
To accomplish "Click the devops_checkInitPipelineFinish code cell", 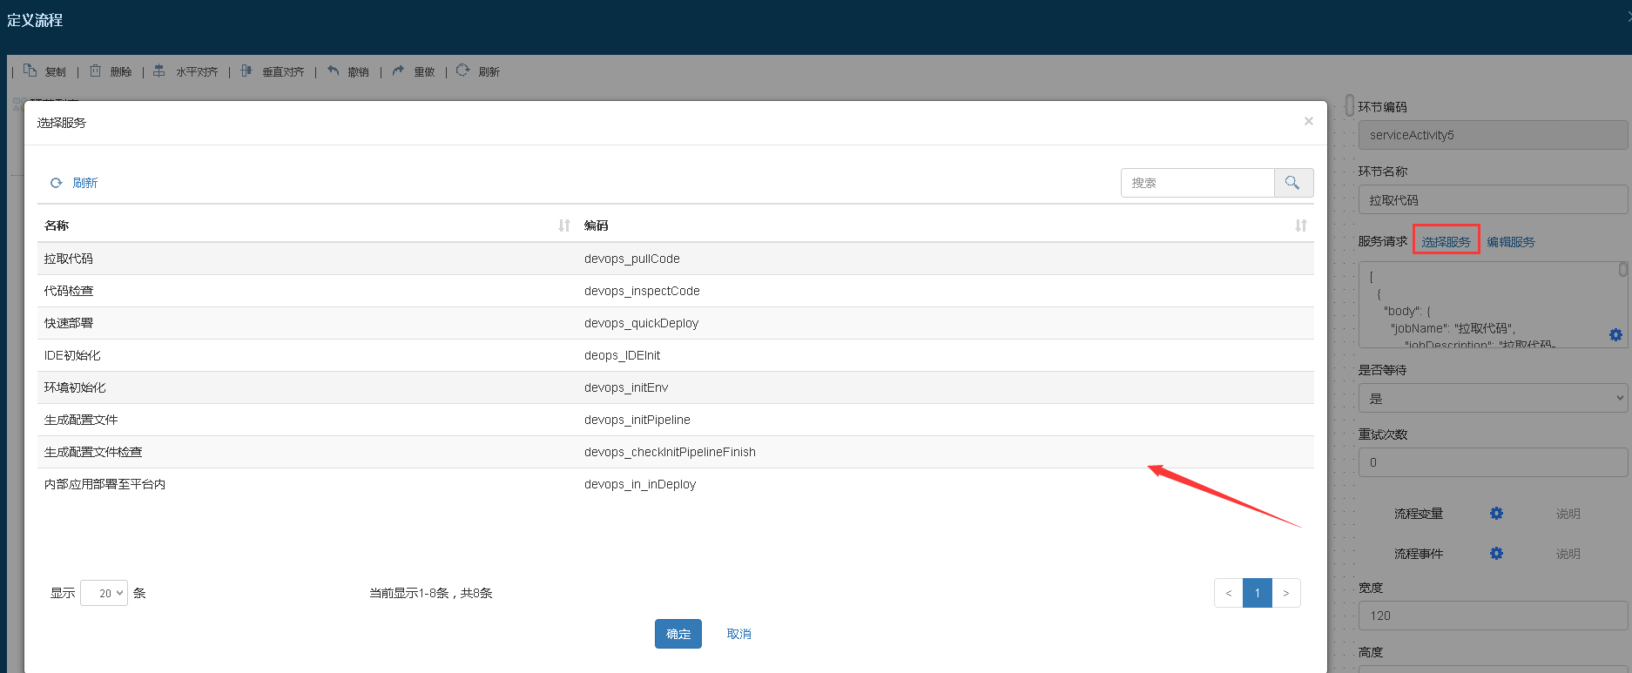I will point(670,452).
